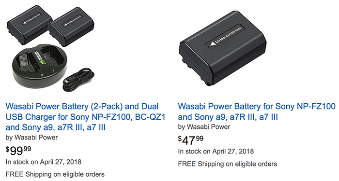Screen dimensions: 339x181
Task: Click the second battery beside the charger photo
Action: pyautogui.click(x=71, y=27)
